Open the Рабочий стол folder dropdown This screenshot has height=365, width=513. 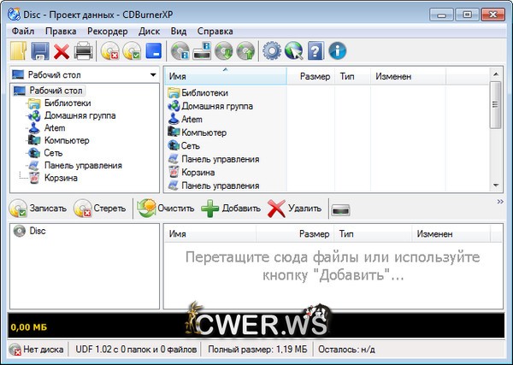click(152, 75)
